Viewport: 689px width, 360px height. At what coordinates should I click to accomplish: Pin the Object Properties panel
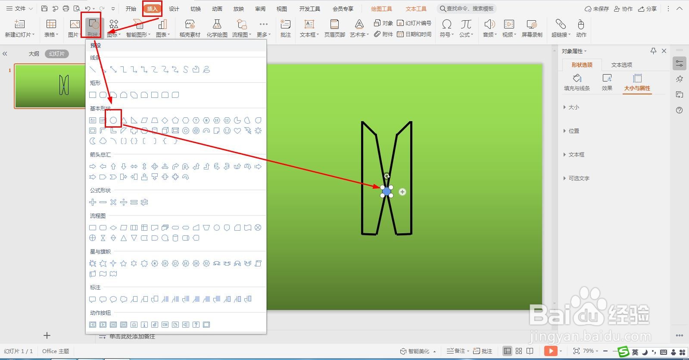pyautogui.click(x=653, y=51)
